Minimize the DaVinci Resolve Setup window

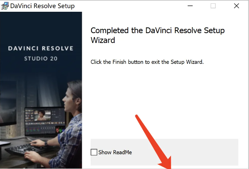190,6
